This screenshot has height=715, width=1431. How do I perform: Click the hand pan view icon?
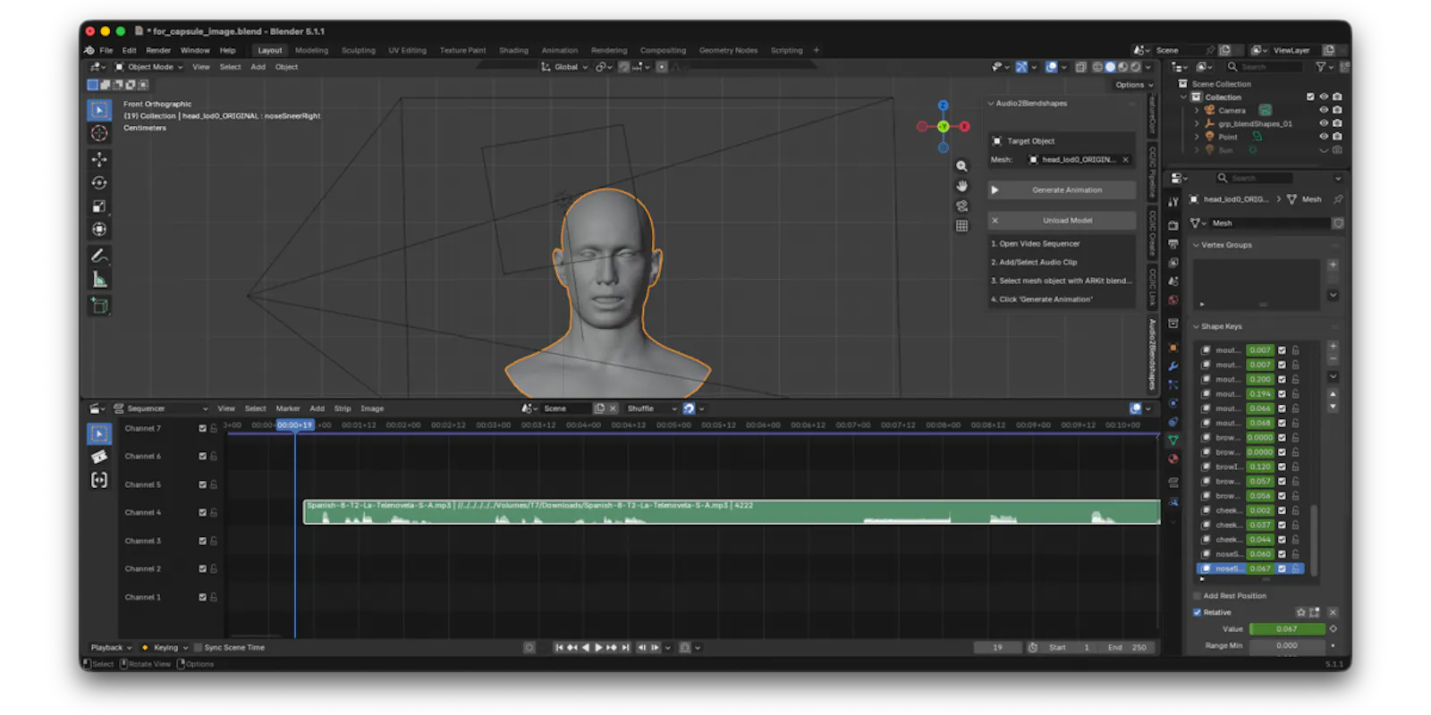[961, 186]
